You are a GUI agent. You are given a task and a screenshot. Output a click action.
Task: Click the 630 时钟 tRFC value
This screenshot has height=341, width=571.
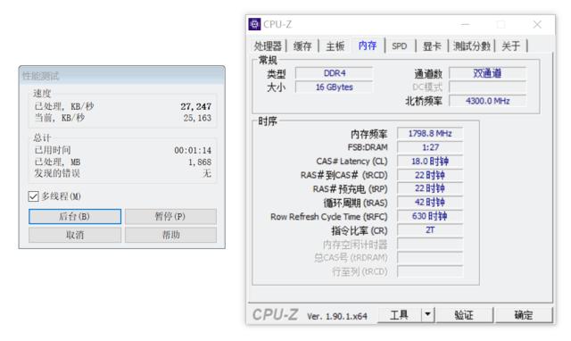(430, 216)
